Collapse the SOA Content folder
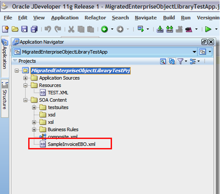Viewport: 220px width, 194px height. (25, 100)
